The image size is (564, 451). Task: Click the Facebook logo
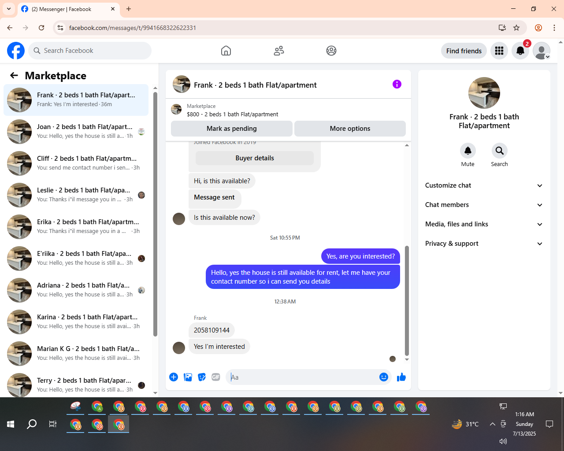pyautogui.click(x=16, y=51)
